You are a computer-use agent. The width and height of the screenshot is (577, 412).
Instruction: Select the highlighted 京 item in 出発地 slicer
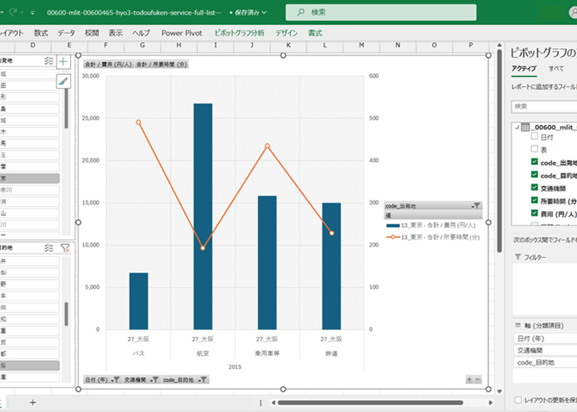(30, 179)
